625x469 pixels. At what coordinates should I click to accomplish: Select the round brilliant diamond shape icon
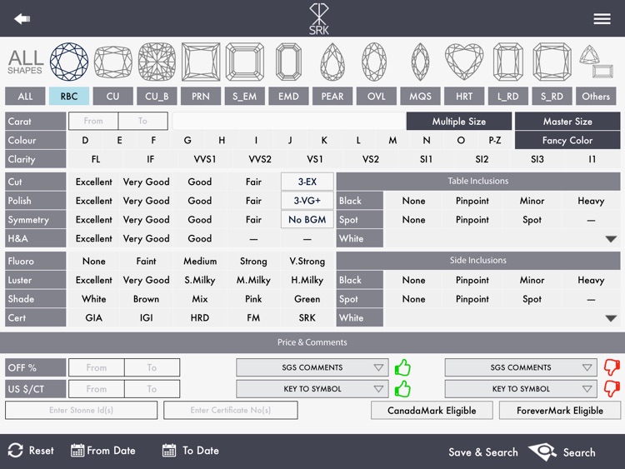click(x=69, y=62)
